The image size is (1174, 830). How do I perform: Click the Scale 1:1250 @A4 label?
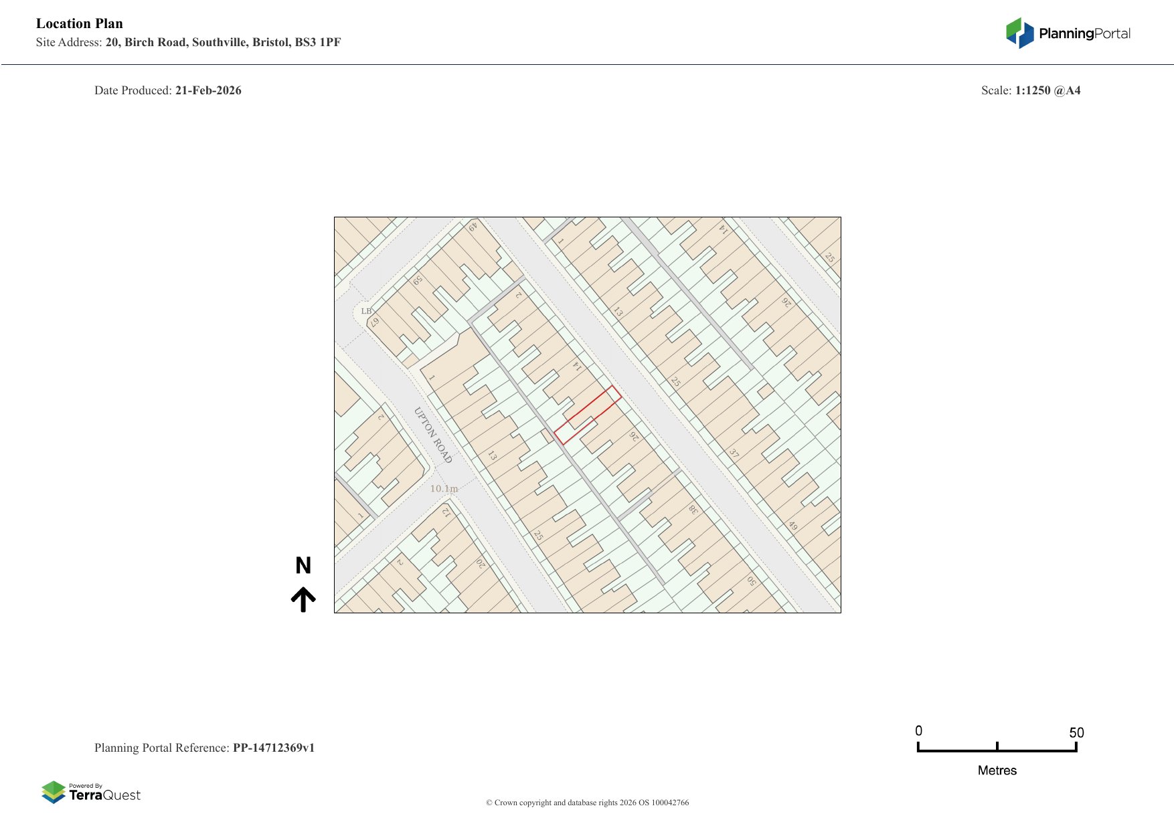pos(1032,90)
